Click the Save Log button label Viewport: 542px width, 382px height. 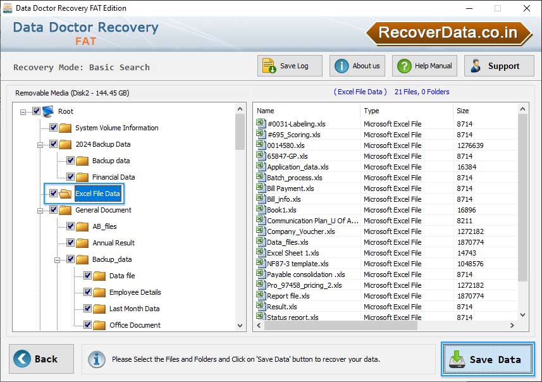[x=294, y=66]
